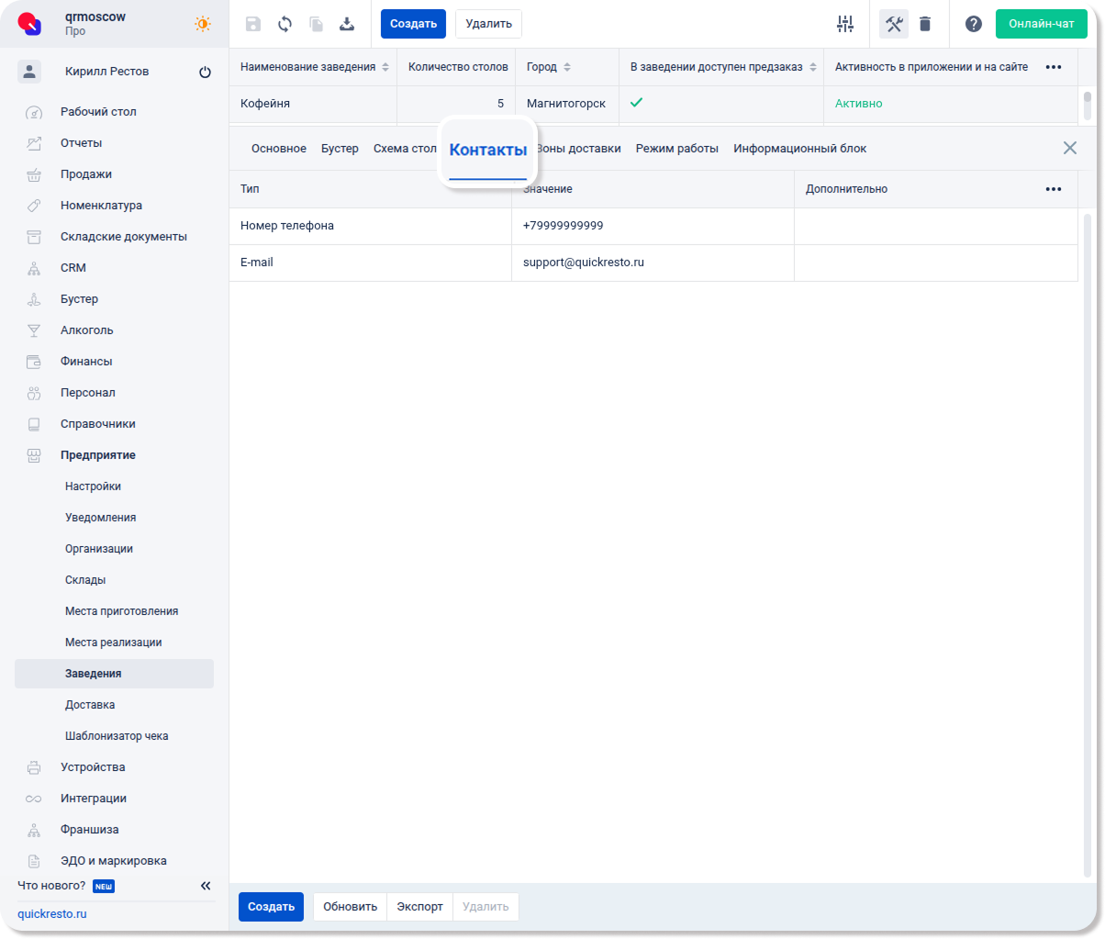Select the Доставка sidebar item
Viewport: 1105px width, 939px height.
(x=90, y=705)
